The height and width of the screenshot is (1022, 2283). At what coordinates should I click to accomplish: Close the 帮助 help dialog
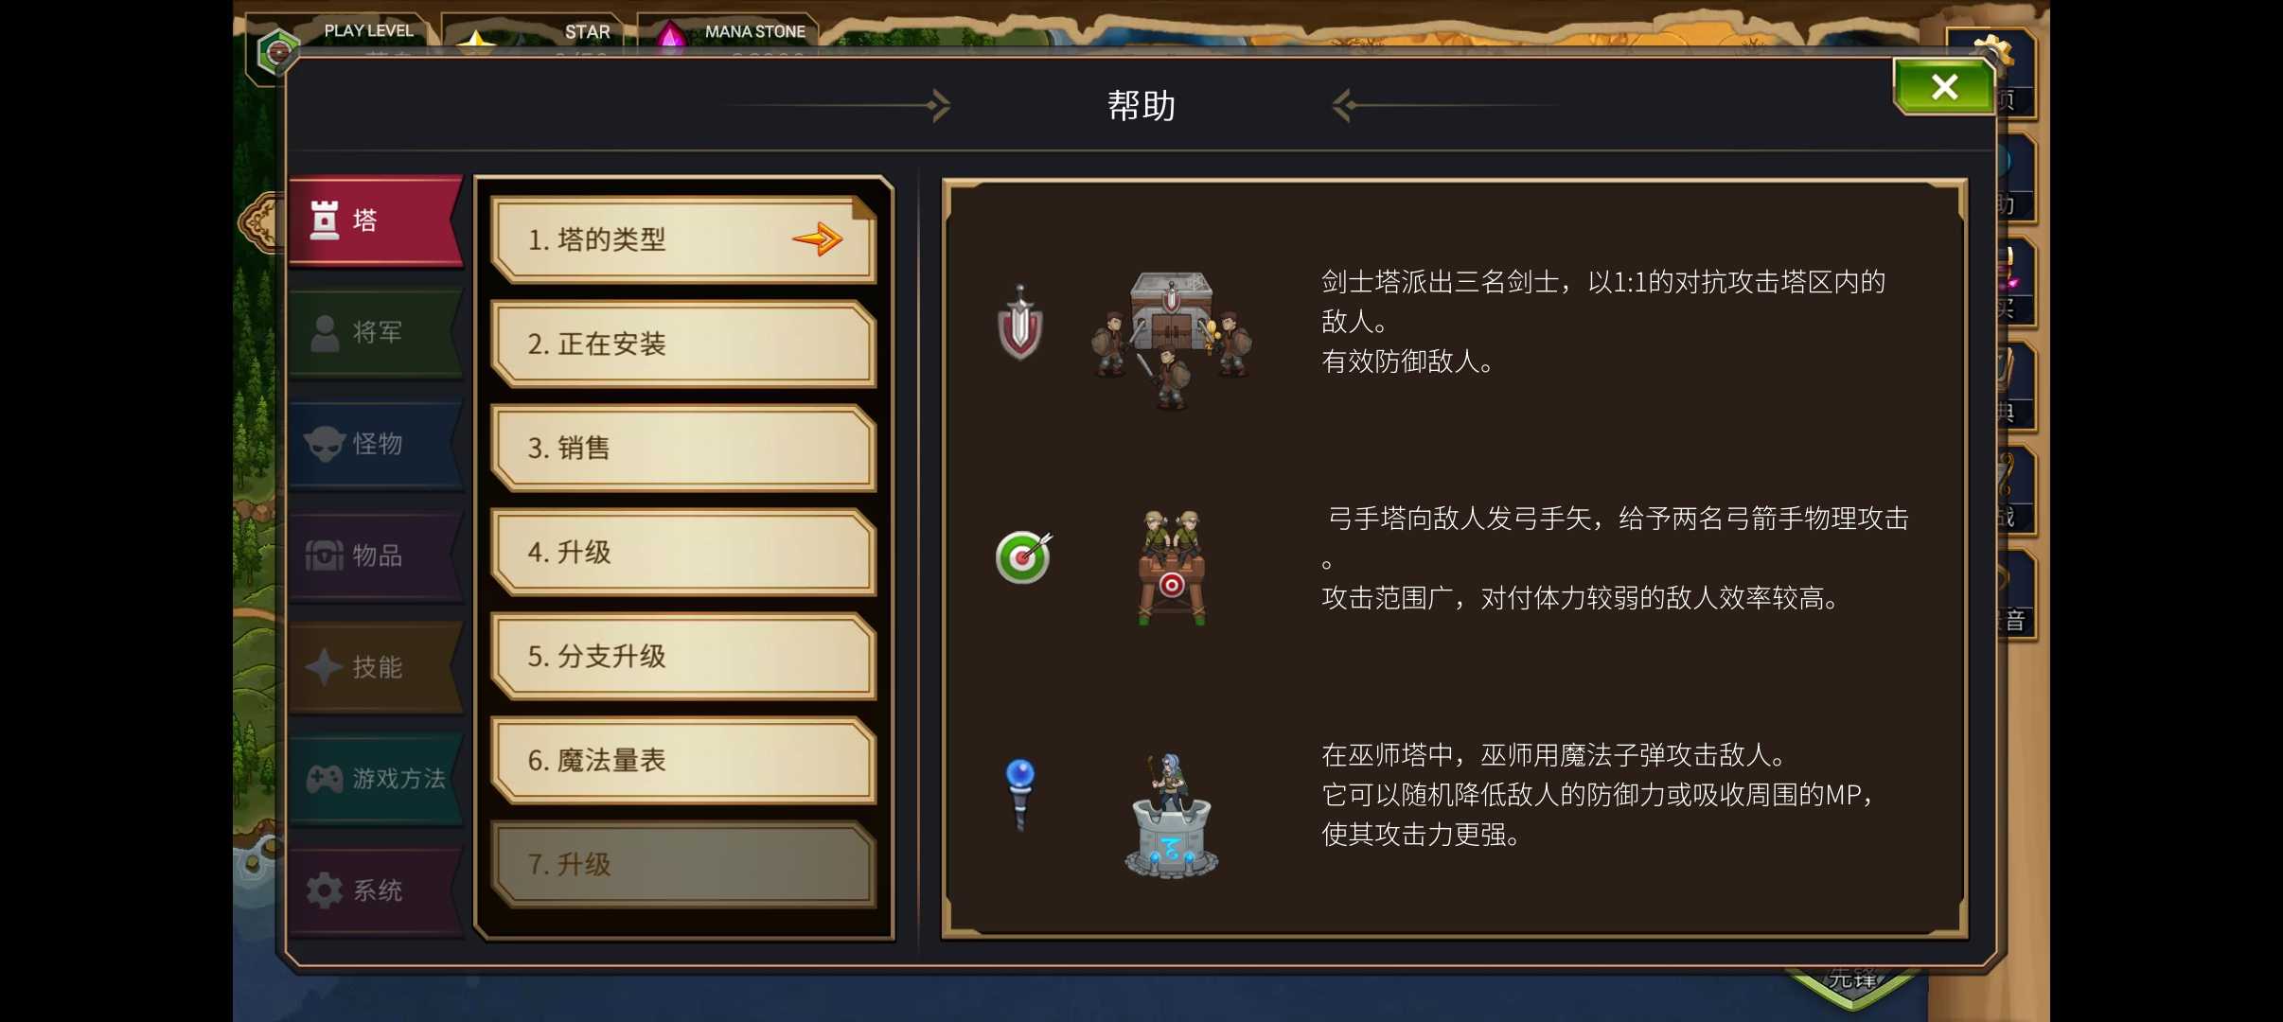1944,87
